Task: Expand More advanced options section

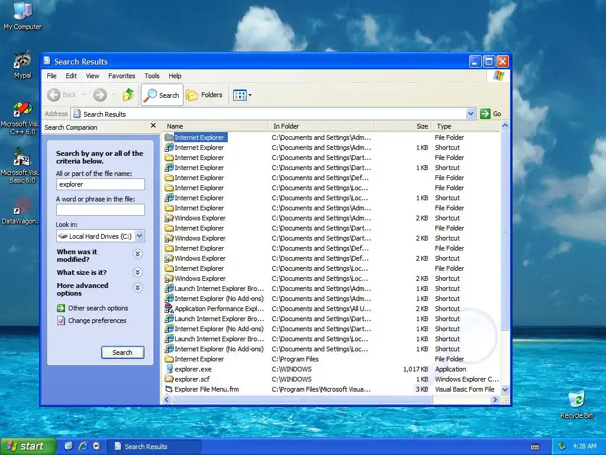Action: click(x=137, y=288)
